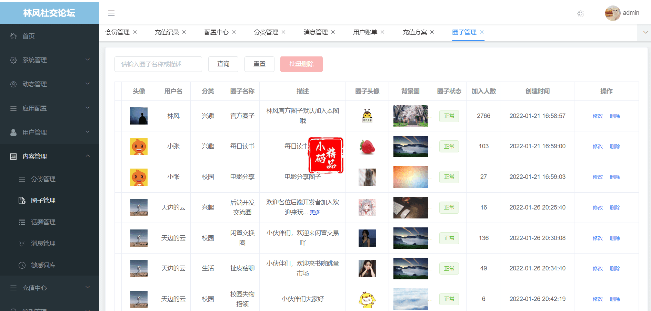
Task: Open the yellow chick avatar of 校园失物招领
Action: [367, 299]
